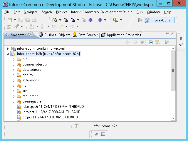This screenshot has height=141, width=188.
Task: Click the show view as fast view icon
Action: [x=77, y=125]
